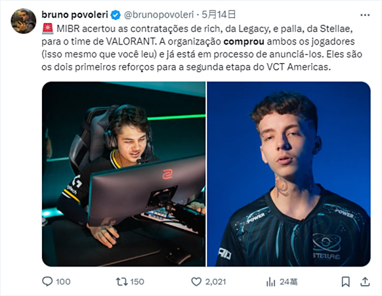
Task: Bookmark this tweet
Action: click(x=346, y=281)
